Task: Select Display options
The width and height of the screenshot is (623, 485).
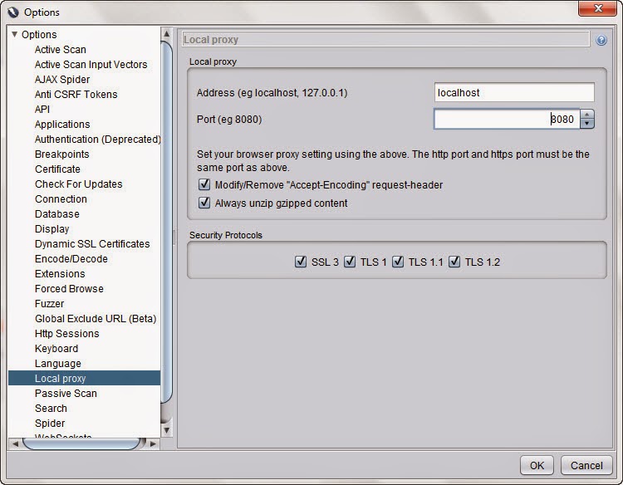Action: [52, 229]
